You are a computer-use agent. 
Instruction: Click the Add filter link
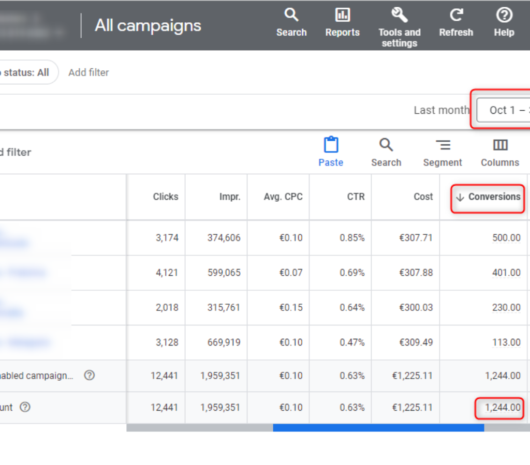(89, 72)
